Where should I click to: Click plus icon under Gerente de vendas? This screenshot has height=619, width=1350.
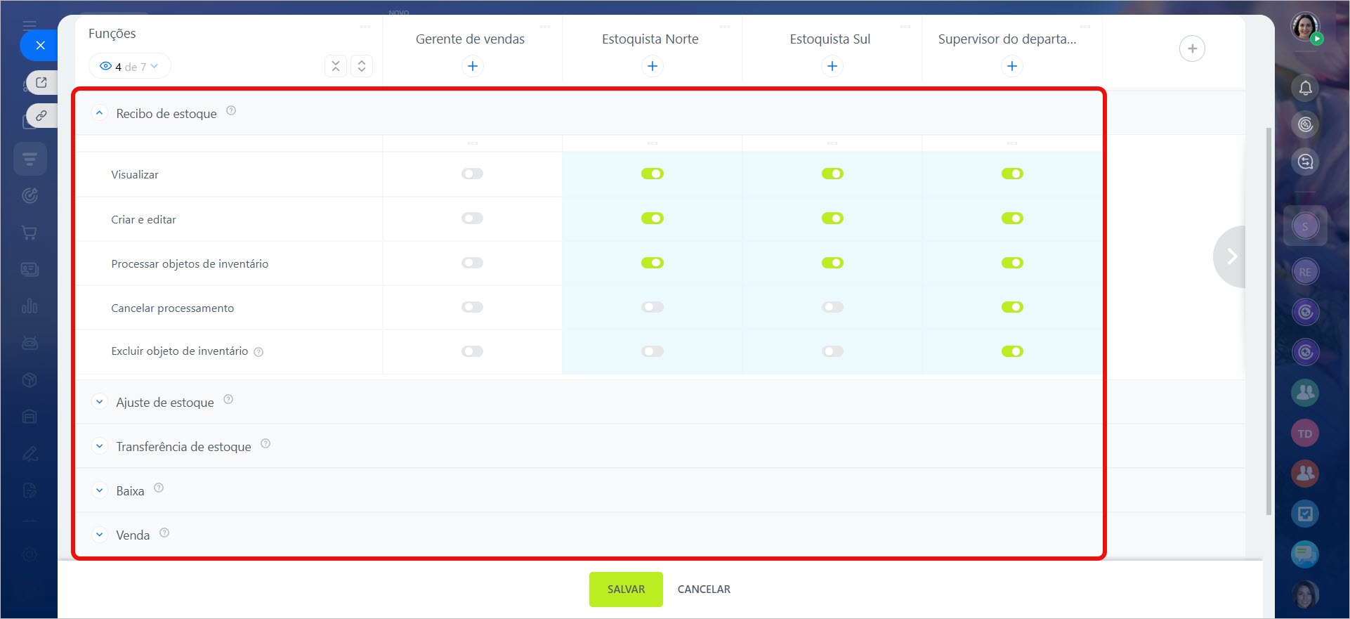point(473,66)
